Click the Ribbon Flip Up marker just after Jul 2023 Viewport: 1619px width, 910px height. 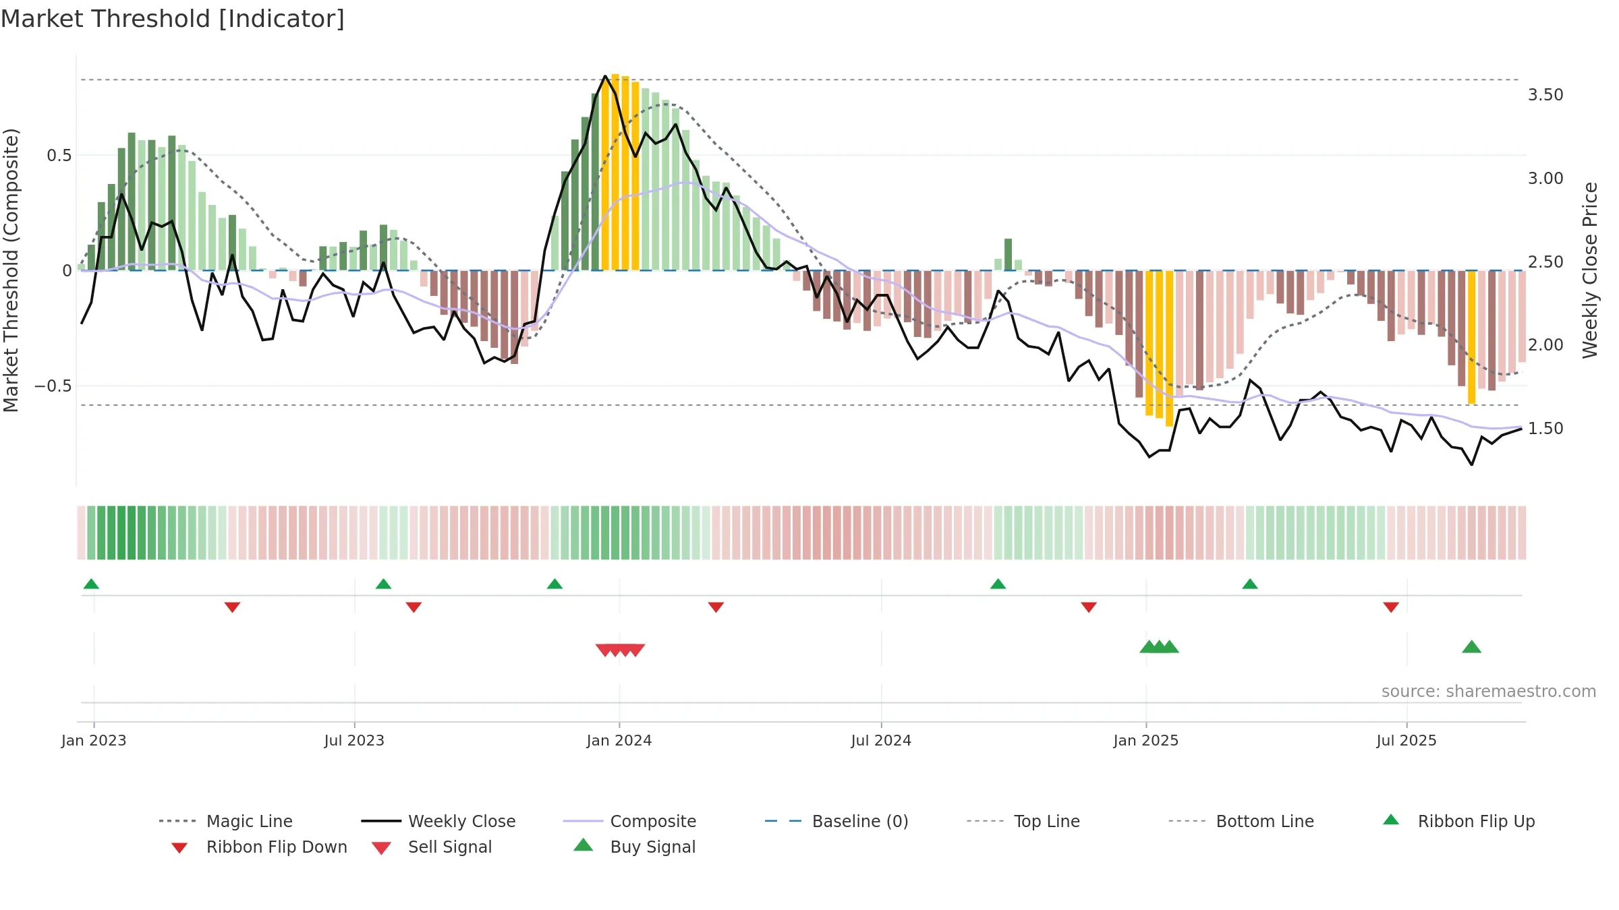click(383, 584)
